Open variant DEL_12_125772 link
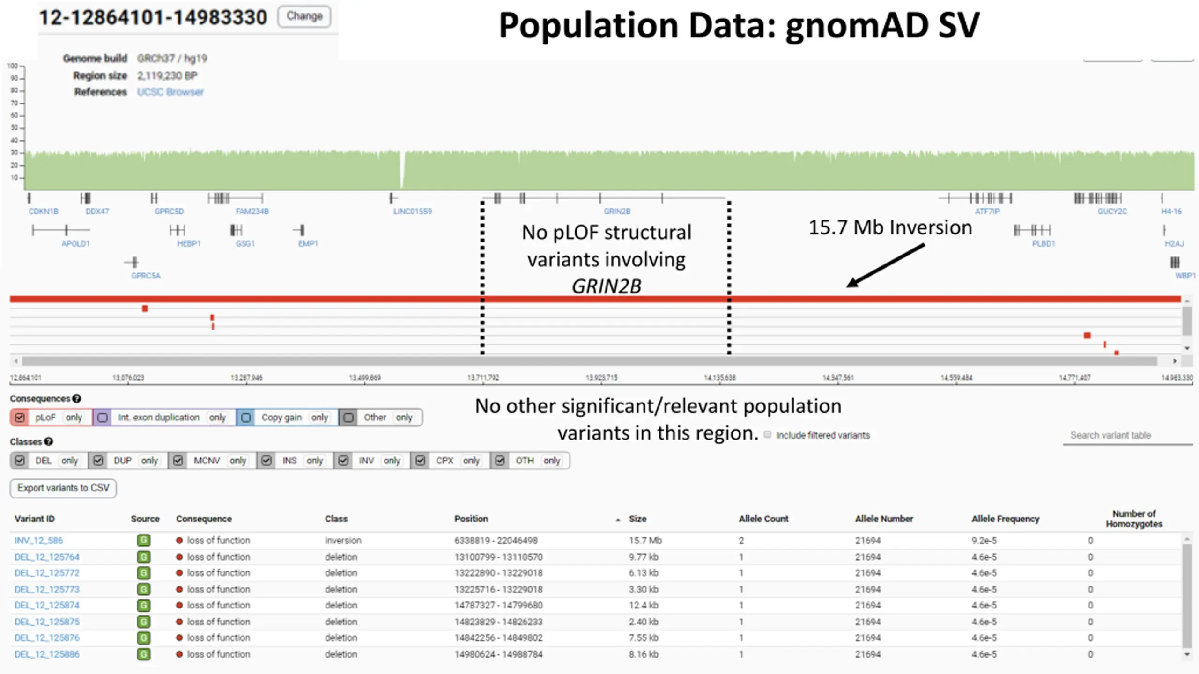This screenshot has height=674, width=1199. click(x=47, y=573)
